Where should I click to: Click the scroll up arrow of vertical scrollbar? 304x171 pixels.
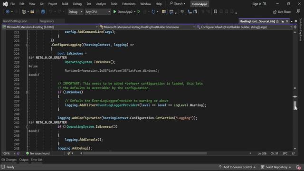(295, 32)
